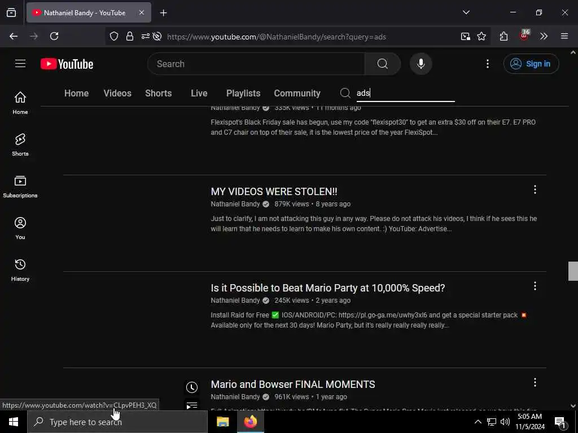This screenshot has height=433, width=578.
Task: View site security padlock info
Action: pyautogui.click(x=130, y=36)
